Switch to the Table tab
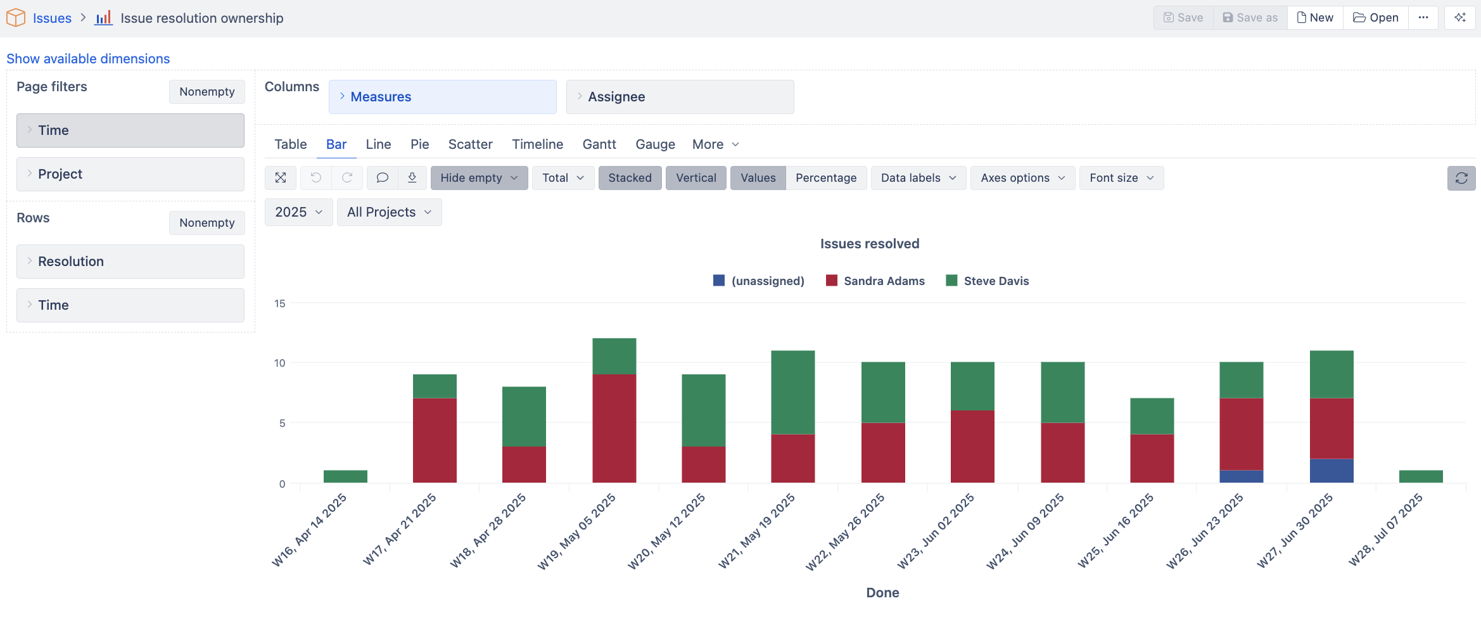The height and width of the screenshot is (622, 1481). 291,144
